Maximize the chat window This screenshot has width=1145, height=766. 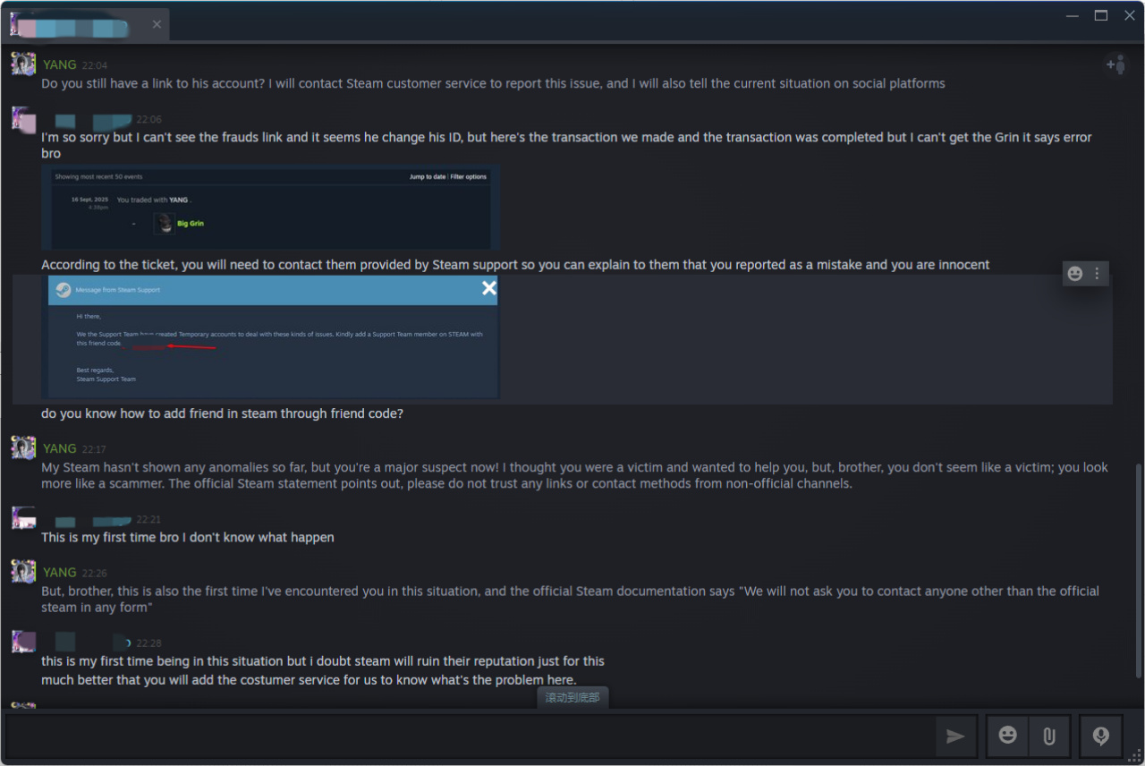1101,15
